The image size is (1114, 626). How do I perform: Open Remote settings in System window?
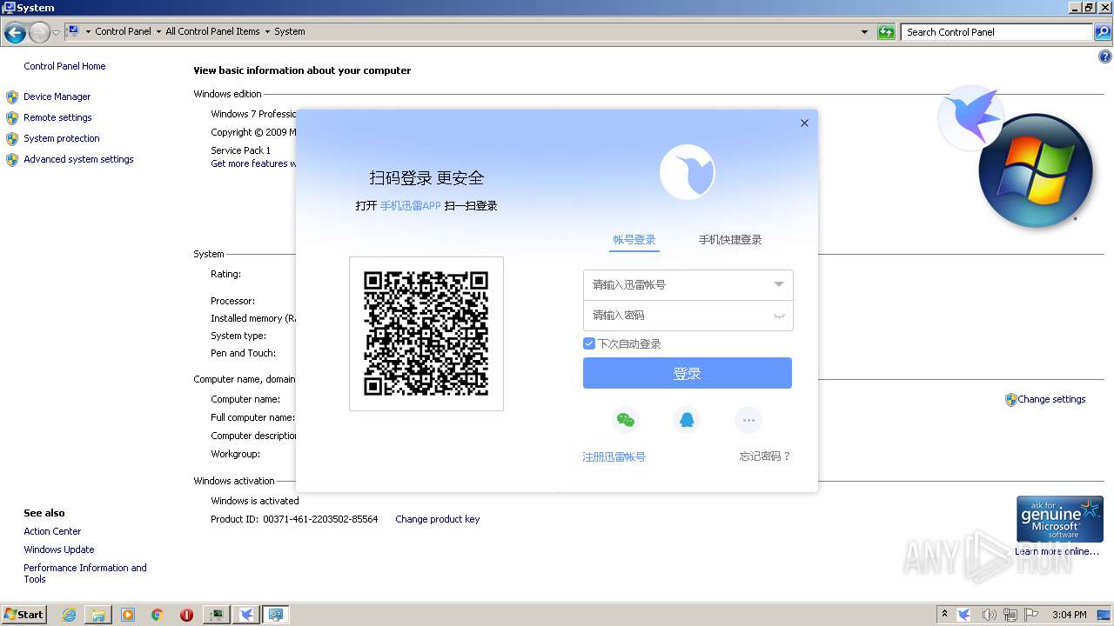tap(57, 117)
